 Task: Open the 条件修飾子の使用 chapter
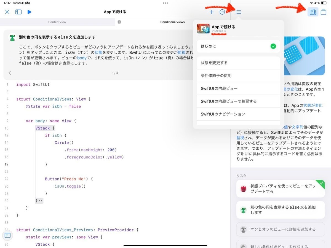point(238,76)
